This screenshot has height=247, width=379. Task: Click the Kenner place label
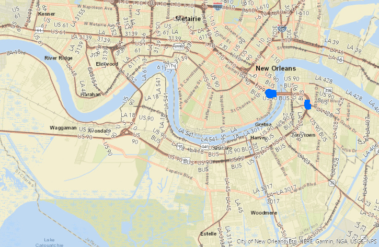pos(47,14)
